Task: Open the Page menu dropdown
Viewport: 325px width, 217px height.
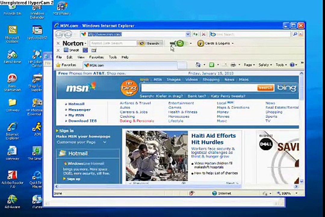Action: (x=249, y=65)
